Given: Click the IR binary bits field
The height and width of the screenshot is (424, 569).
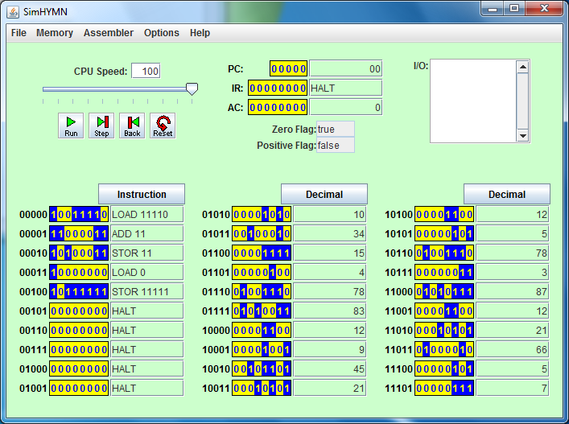Looking at the screenshot, I should (x=278, y=89).
